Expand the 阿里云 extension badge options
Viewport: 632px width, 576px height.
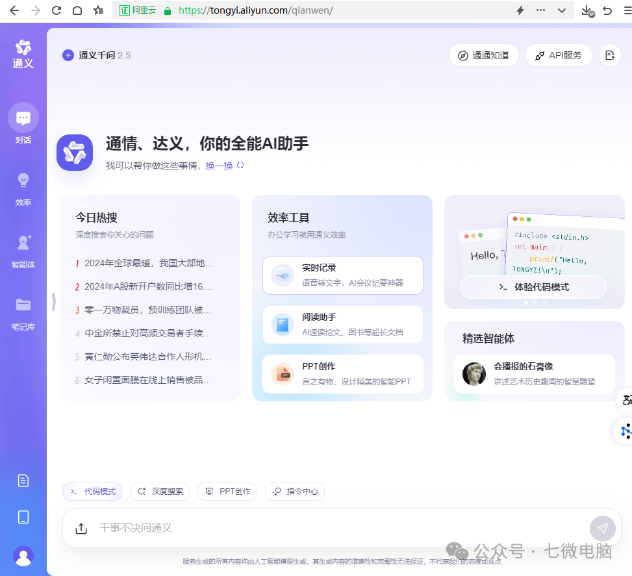[x=137, y=10]
